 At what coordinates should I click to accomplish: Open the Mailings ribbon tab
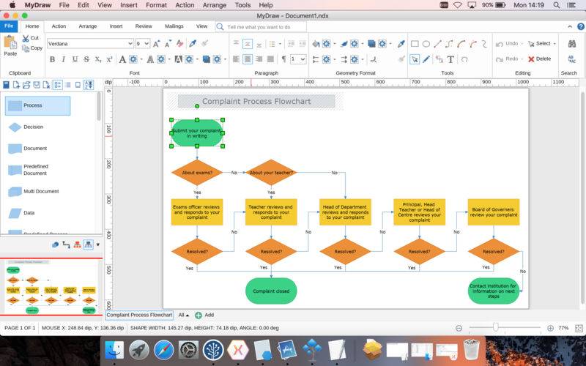pos(174,26)
